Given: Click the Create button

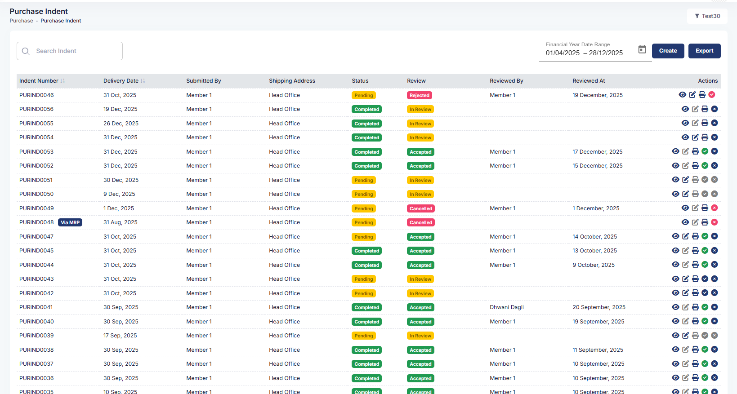Looking at the screenshot, I should (x=668, y=51).
